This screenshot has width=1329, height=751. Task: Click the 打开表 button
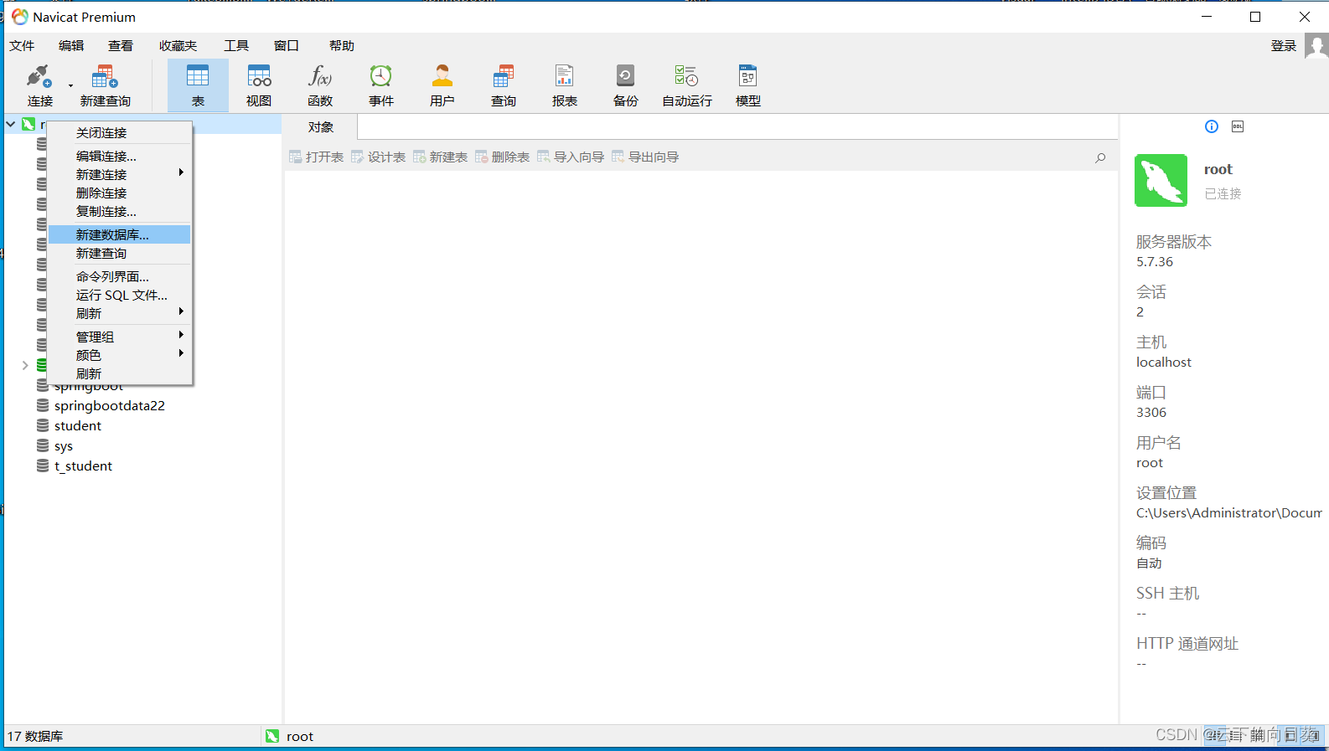pos(317,157)
